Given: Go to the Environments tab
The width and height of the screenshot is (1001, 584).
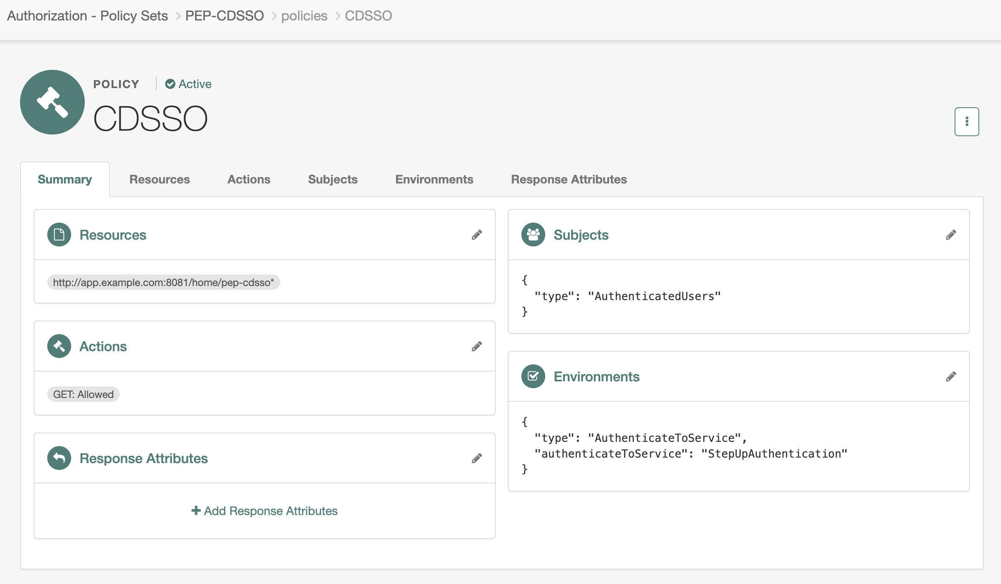Looking at the screenshot, I should (434, 179).
